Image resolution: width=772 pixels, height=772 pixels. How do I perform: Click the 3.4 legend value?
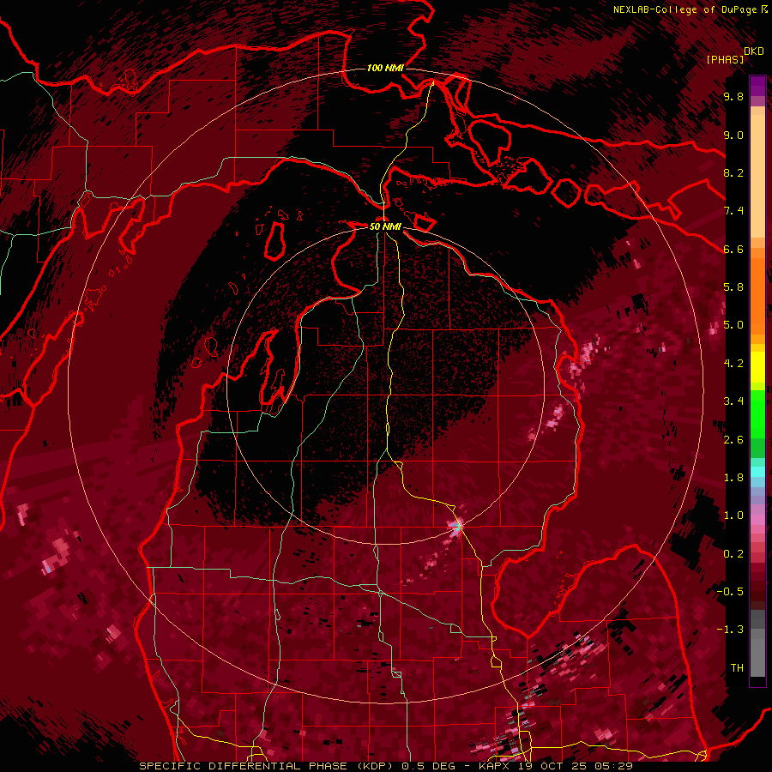(733, 401)
